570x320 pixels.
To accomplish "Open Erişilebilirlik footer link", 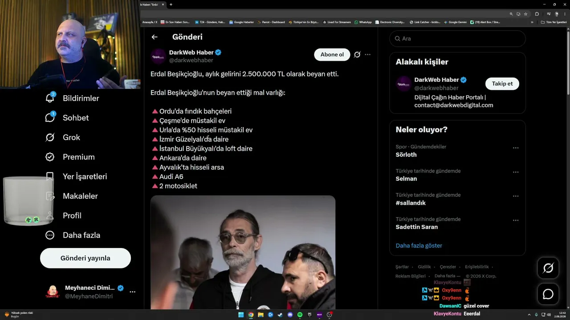I will click(x=477, y=267).
